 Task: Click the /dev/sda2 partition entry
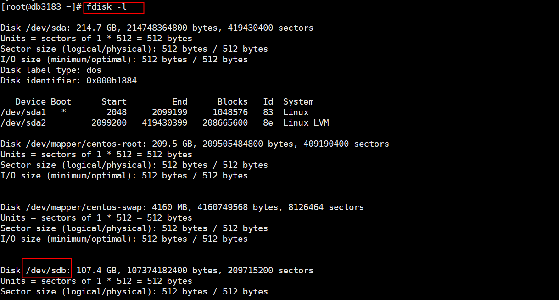click(x=23, y=123)
